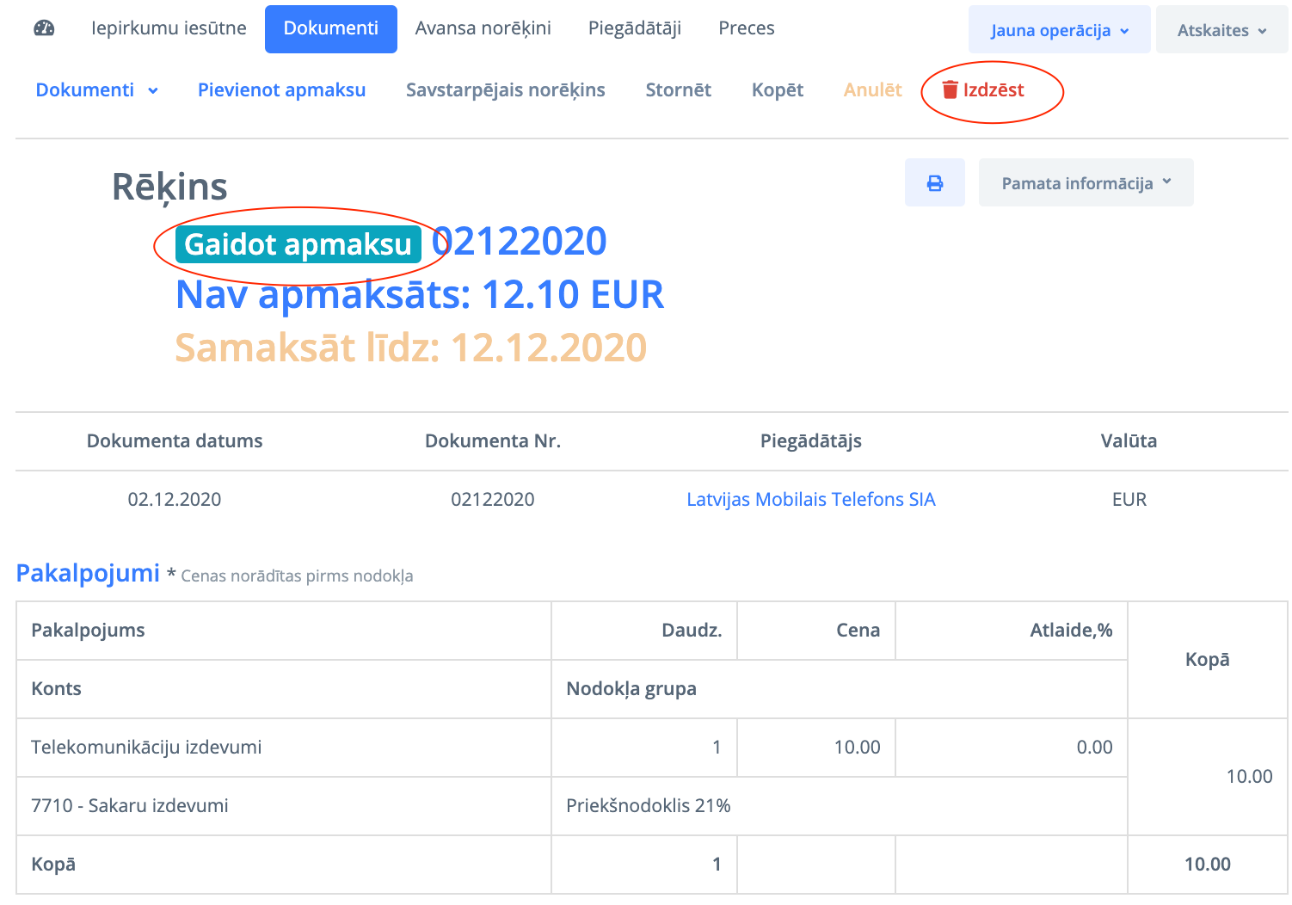The height and width of the screenshot is (905, 1292).
Task: Select Savstarpējais norēķins action
Action: coord(505,90)
